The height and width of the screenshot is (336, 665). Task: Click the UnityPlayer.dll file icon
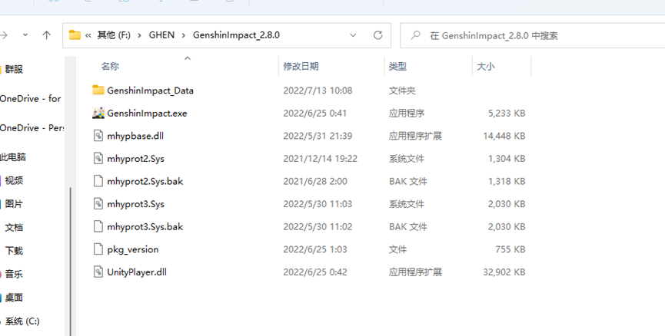tap(98, 272)
